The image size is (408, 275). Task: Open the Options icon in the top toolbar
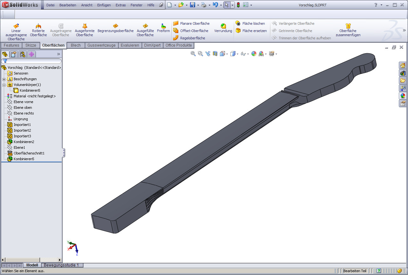click(245, 5)
